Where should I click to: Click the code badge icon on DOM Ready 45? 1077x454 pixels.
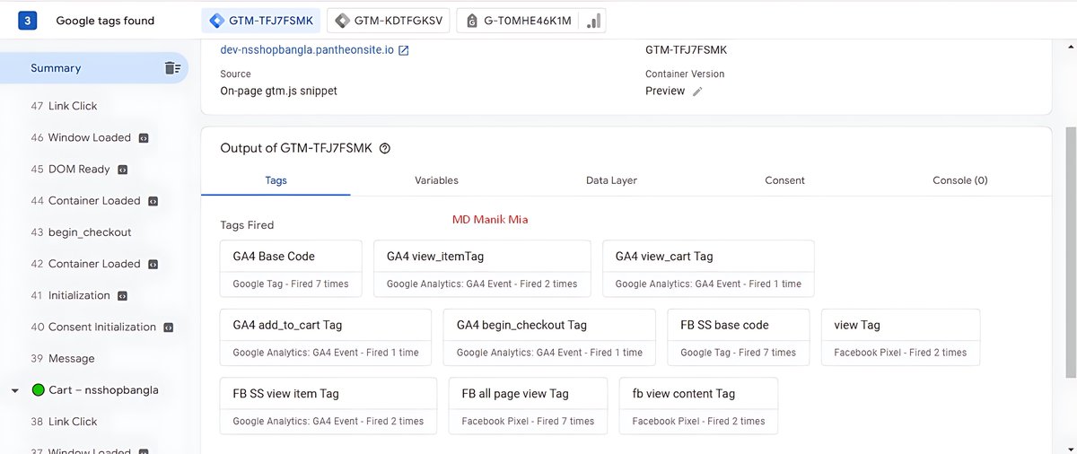coord(122,170)
